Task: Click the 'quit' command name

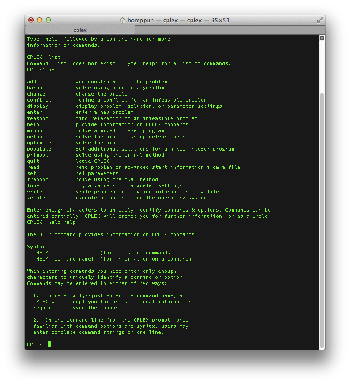Action: (x=33, y=161)
